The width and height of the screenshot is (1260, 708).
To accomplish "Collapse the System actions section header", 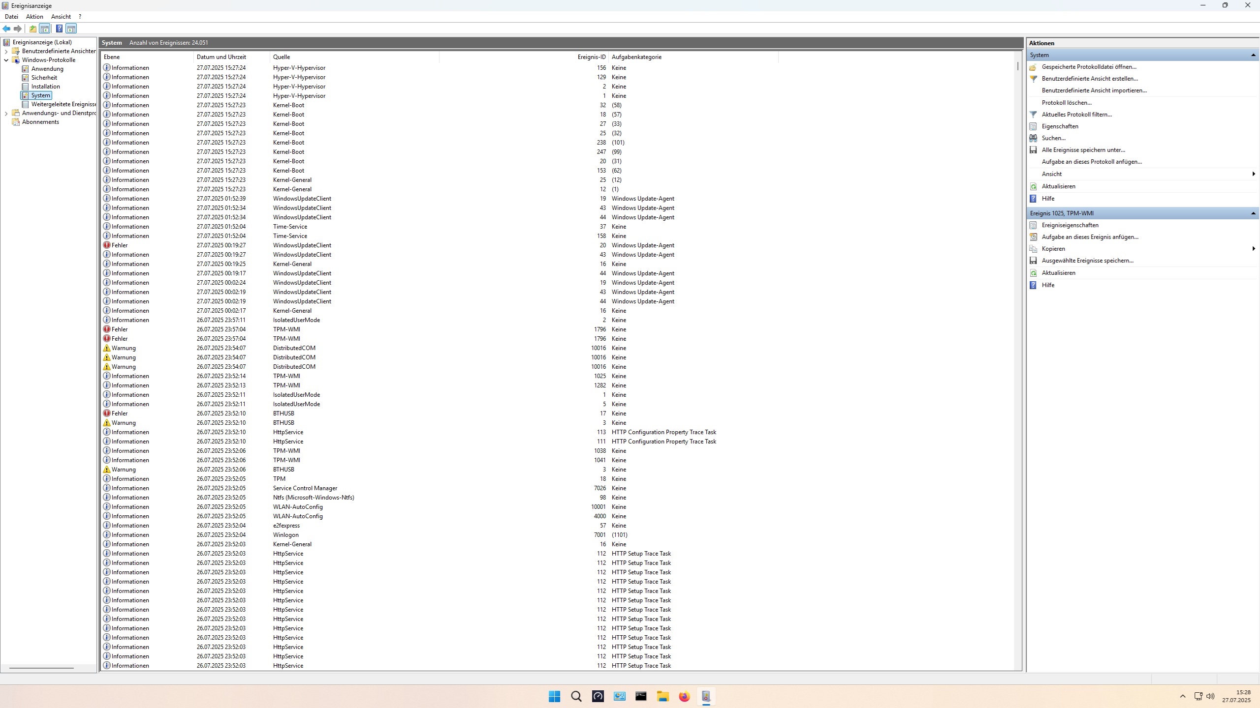I will [x=1253, y=55].
